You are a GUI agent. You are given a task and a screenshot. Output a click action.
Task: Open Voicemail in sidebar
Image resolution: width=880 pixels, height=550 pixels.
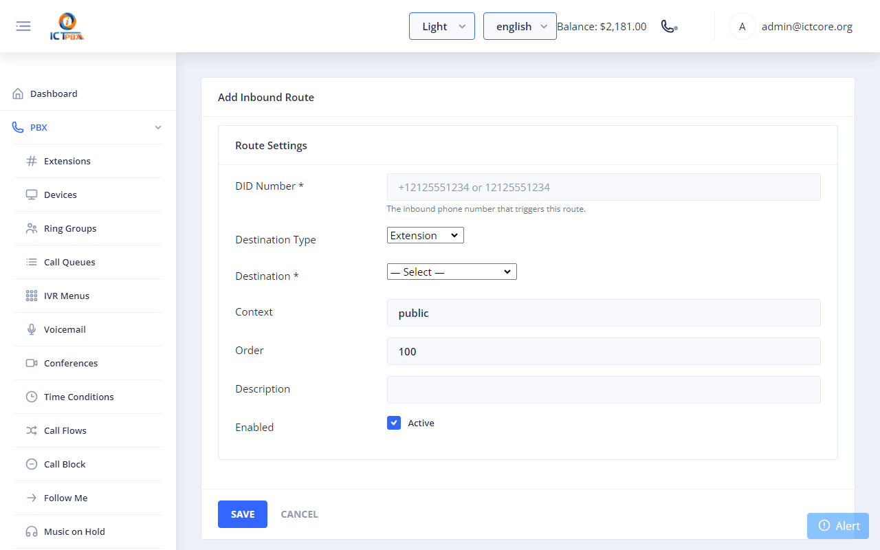tap(88, 329)
